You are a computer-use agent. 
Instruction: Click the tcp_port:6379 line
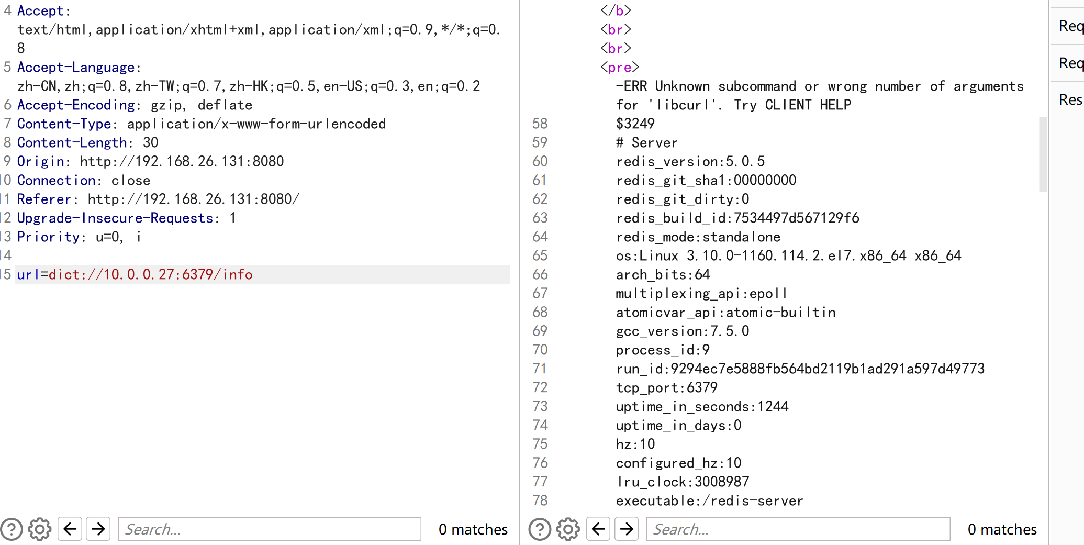[667, 387]
